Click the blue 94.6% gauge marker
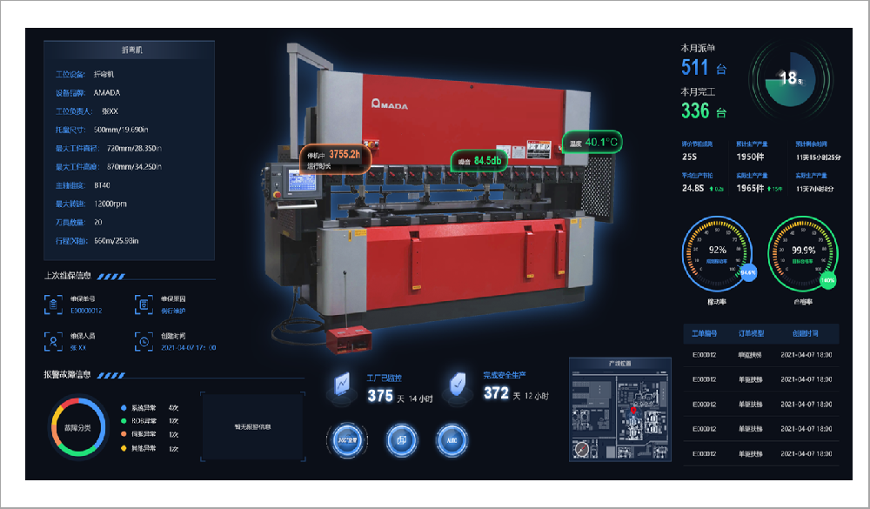 [748, 272]
